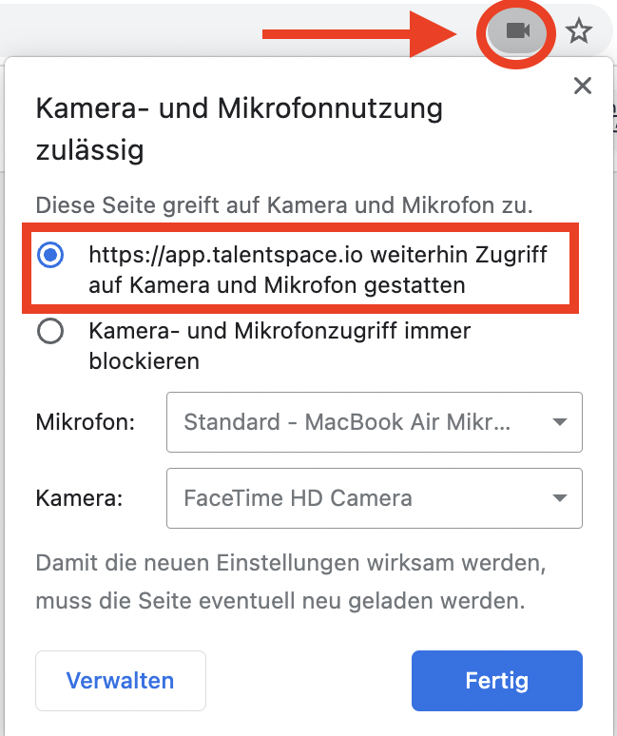Click the 'Kamera:' field label
This screenshot has width=617, height=736.
[x=79, y=498]
